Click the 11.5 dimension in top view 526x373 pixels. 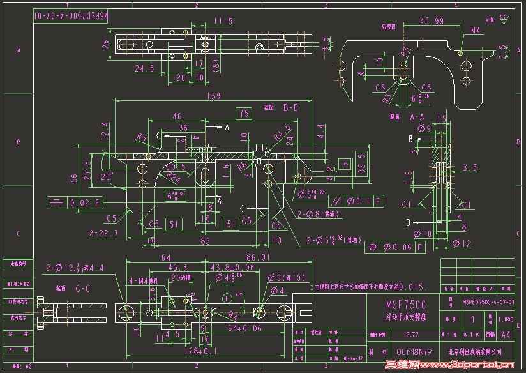click(223, 21)
